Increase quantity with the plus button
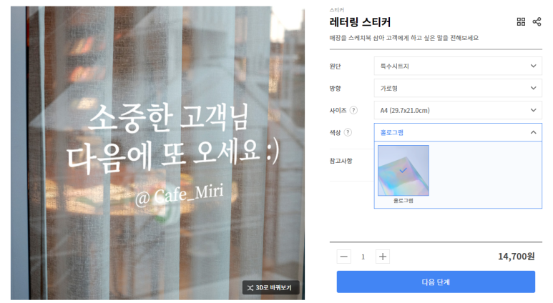The image size is (553, 303). click(383, 257)
